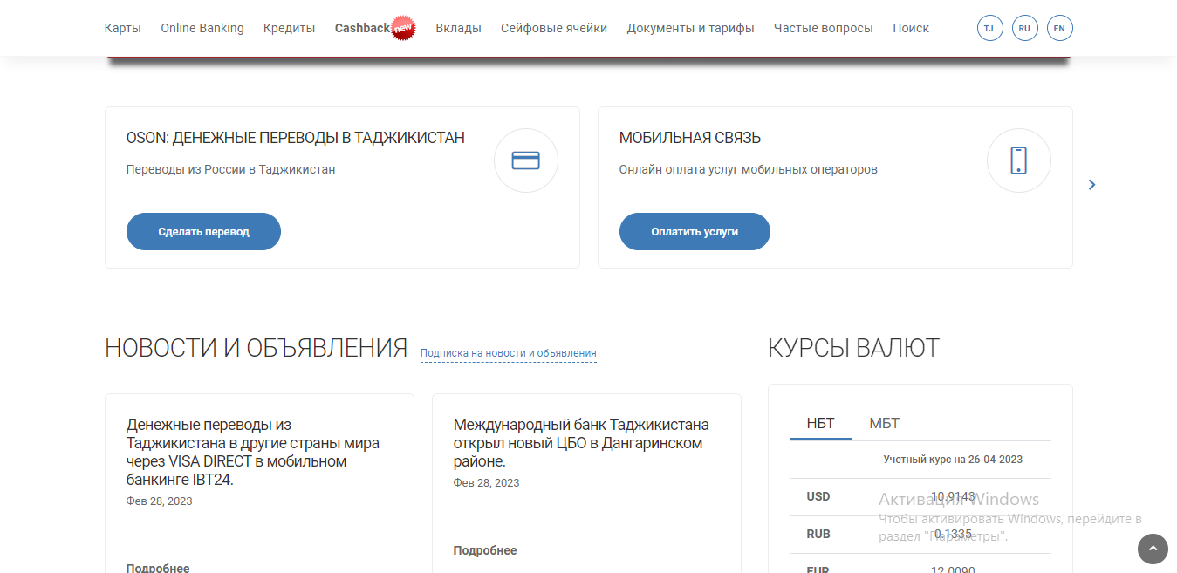Image resolution: width=1177 pixels, height=573 pixels.
Task: Go to Вклады in the navigation
Action: coord(458,28)
